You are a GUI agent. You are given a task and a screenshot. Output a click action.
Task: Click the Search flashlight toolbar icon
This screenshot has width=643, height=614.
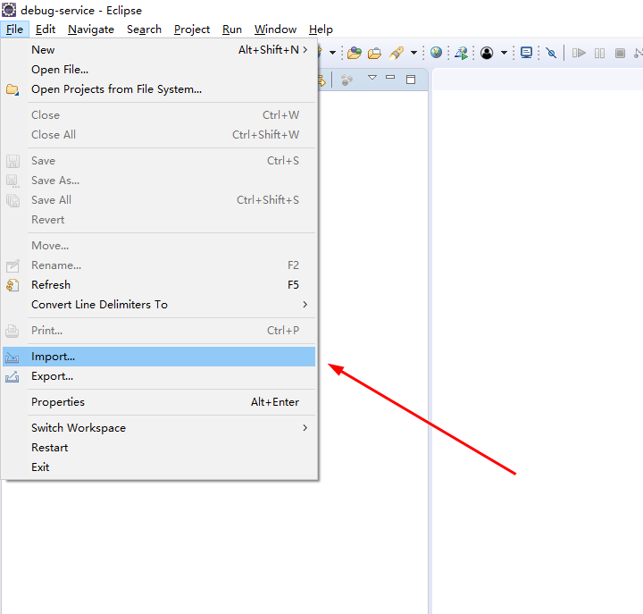pyautogui.click(x=397, y=53)
